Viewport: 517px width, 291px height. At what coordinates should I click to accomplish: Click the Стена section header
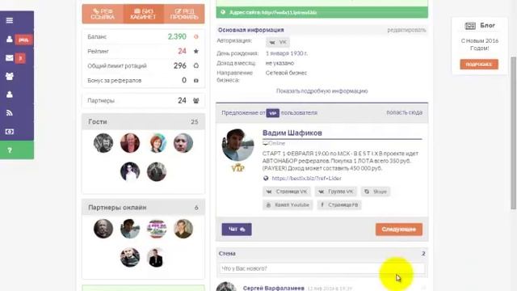322,253
